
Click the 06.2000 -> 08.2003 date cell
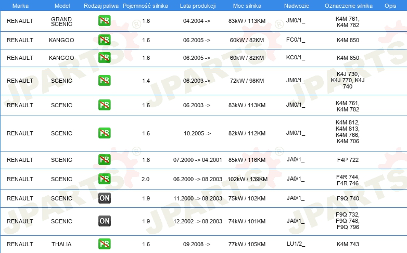coord(198,179)
